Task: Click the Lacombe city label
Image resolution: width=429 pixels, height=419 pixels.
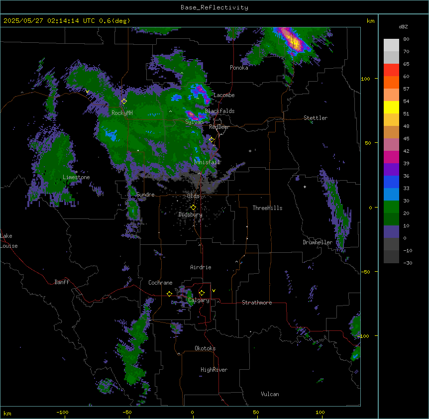Action: (224, 95)
